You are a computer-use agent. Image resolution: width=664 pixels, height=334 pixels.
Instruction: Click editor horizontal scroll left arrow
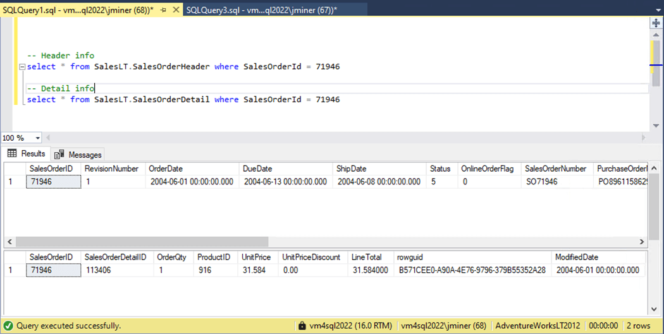click(48, 138)
